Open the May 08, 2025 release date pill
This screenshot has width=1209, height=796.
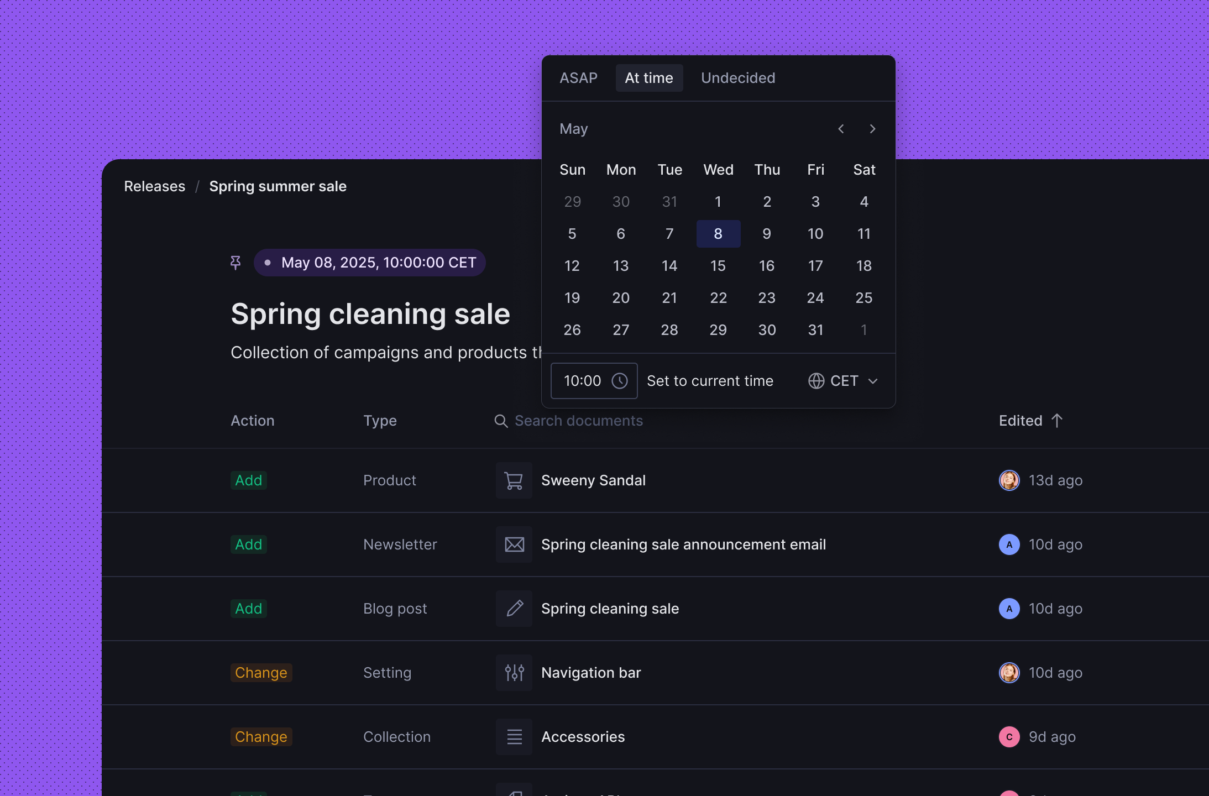pyautogui.click(x=370, y=263)
